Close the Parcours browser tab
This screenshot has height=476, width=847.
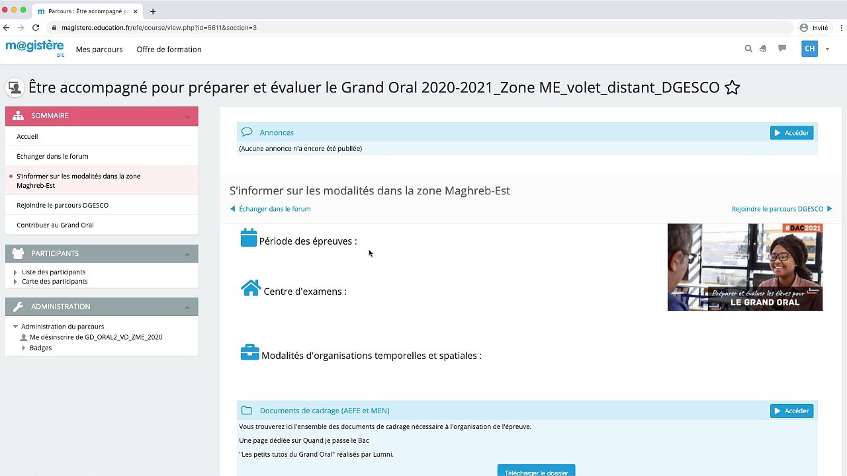click(135, 11)
